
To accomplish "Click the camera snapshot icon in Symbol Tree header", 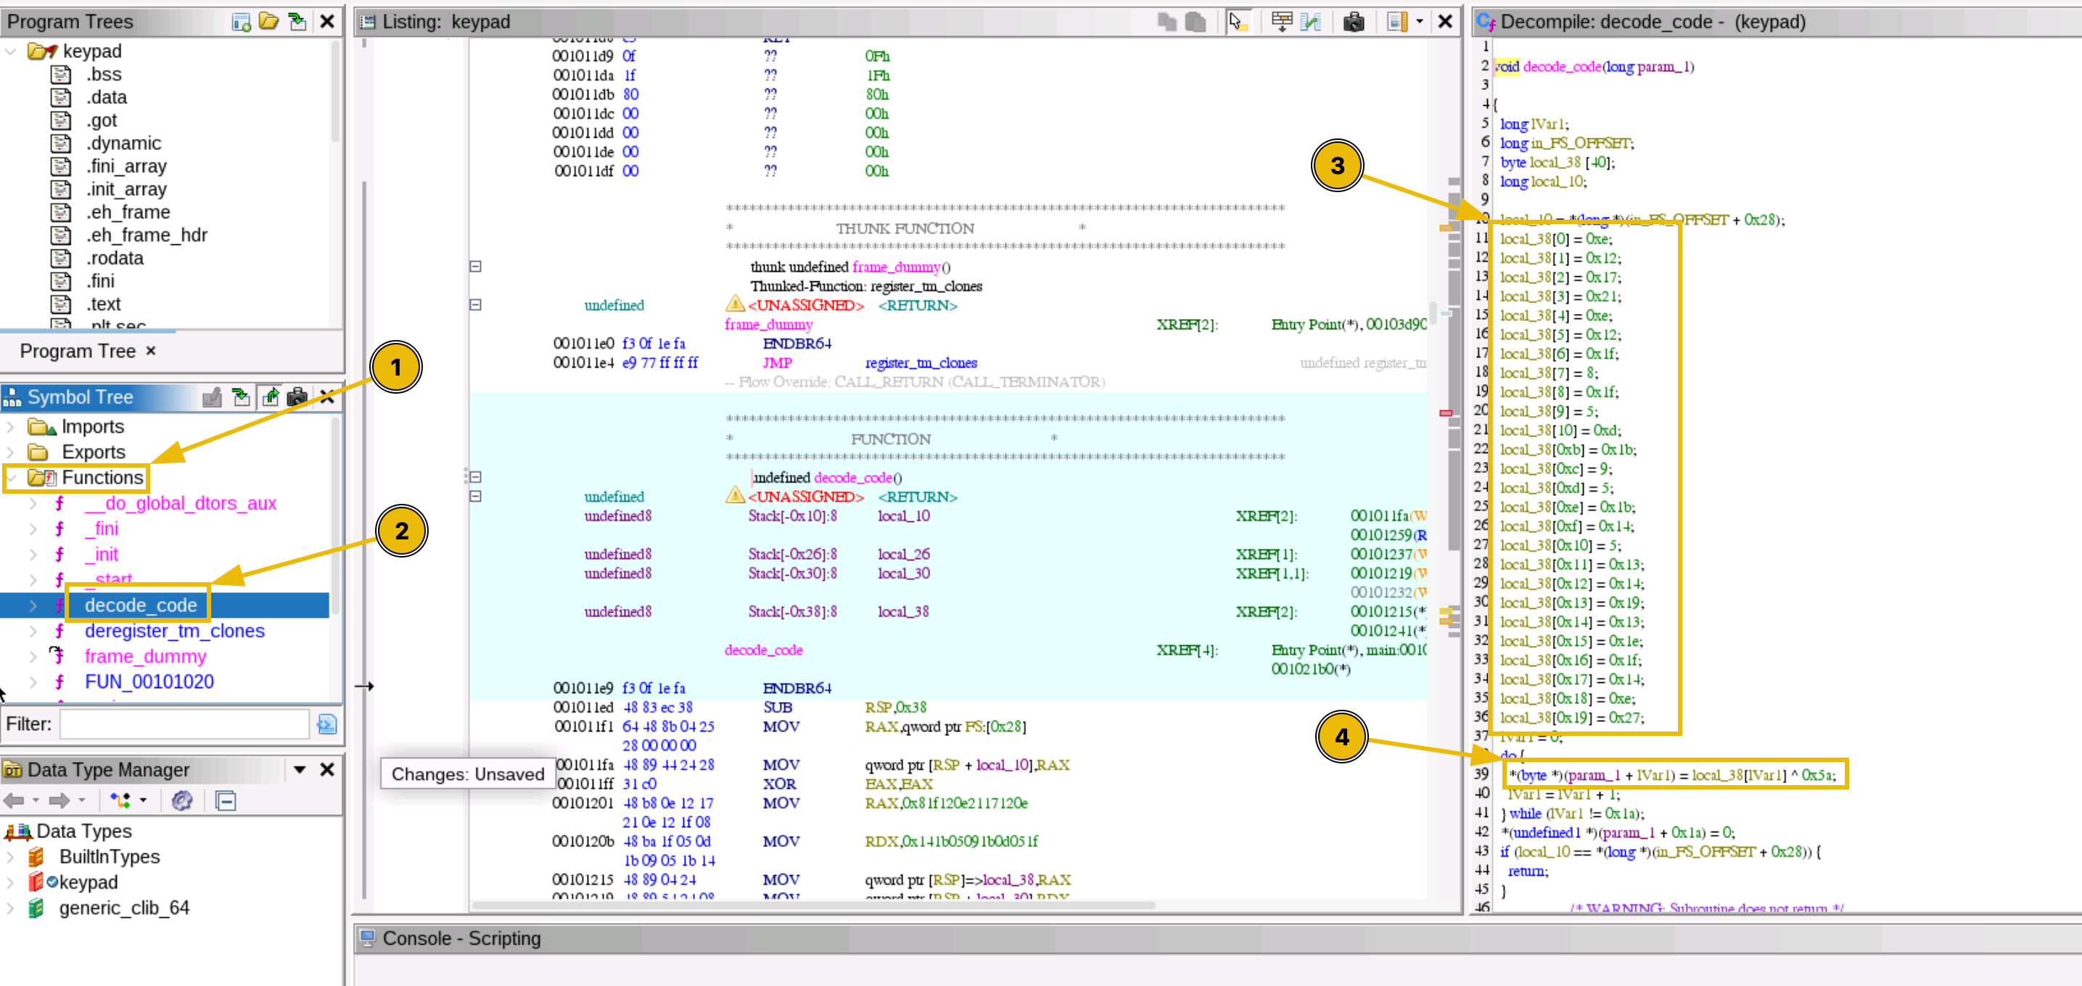I will (297, 397).
